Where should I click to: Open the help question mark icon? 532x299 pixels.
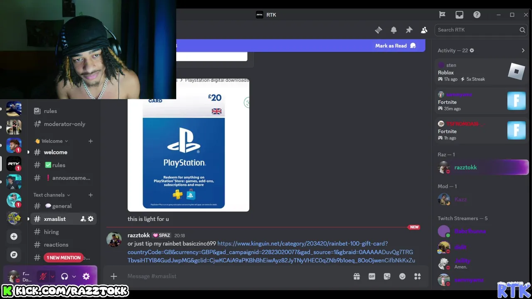pos(477,15)
